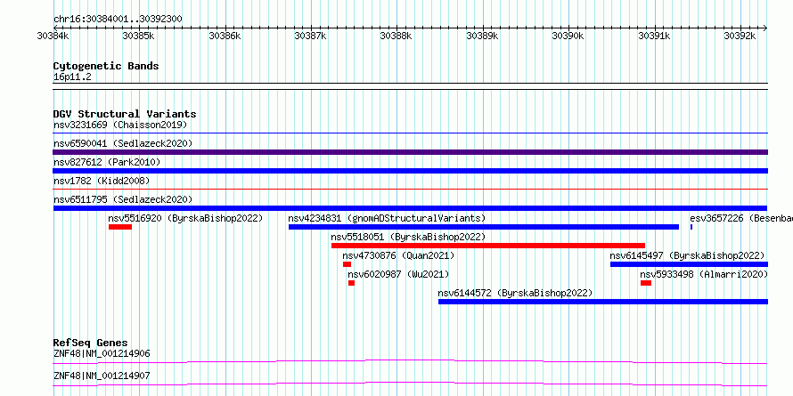Image resolution: width=793 pixels, height=396 pixels.
Task: Open the nsv5518051 (ByrskaBishop2022) label
Action: [408, 237]
